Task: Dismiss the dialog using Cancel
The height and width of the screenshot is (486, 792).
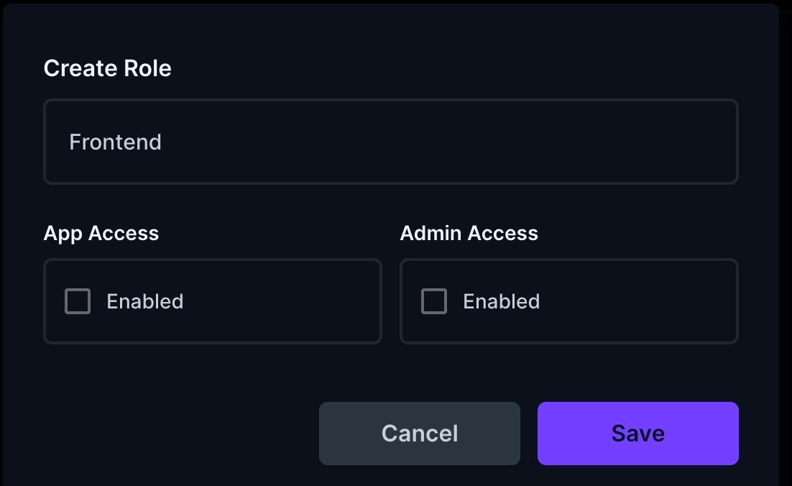Action: (x=419, y=433)
